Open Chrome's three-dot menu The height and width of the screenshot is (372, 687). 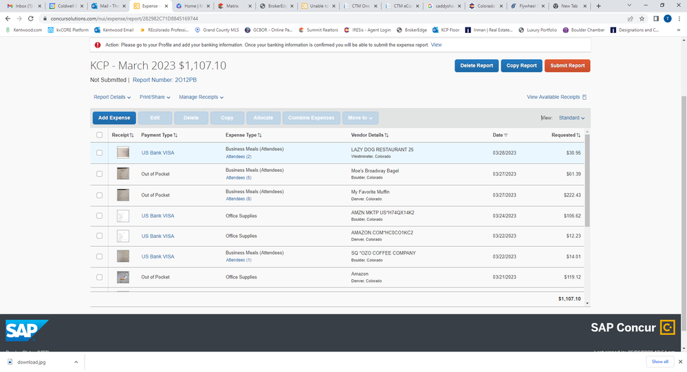[679, 19]
